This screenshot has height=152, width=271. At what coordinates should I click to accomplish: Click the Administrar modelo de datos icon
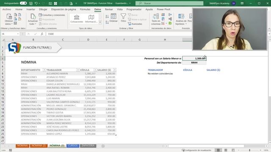(170, 23)
